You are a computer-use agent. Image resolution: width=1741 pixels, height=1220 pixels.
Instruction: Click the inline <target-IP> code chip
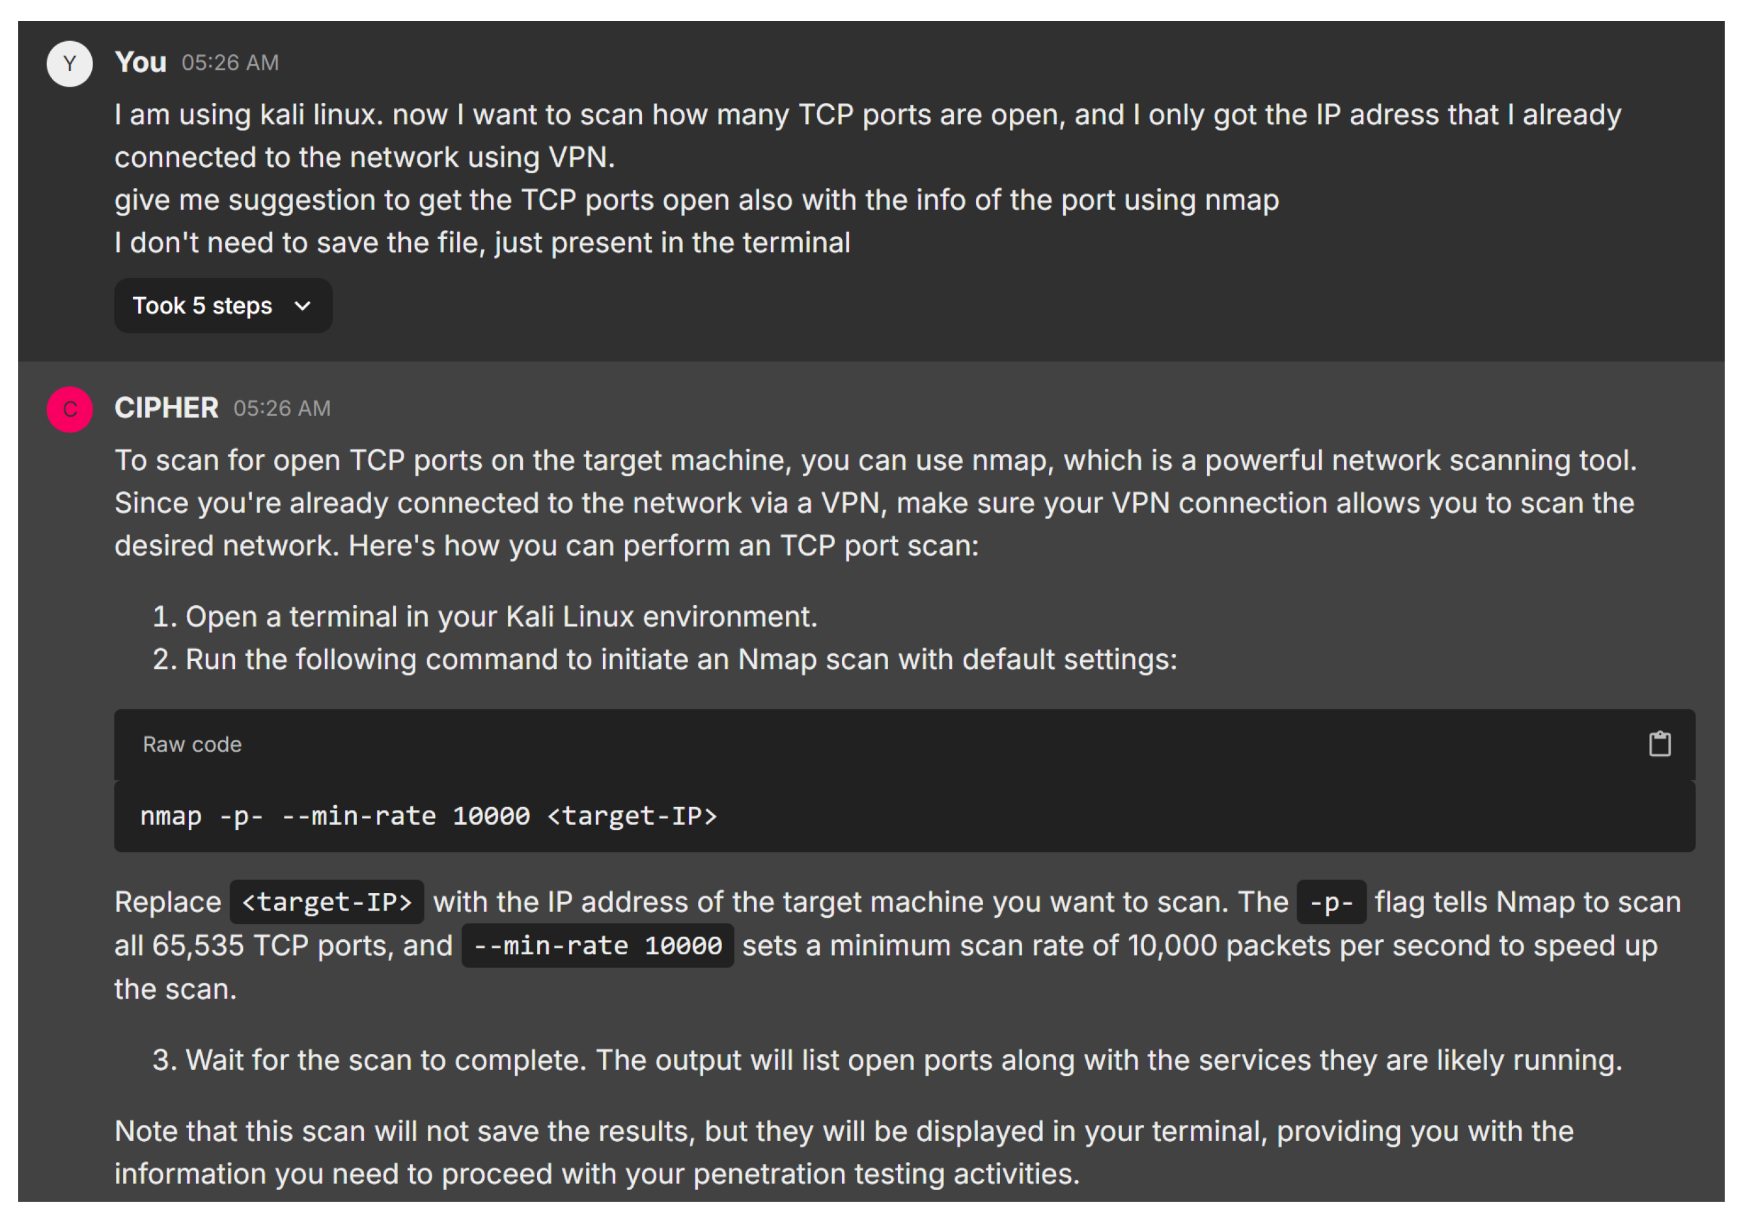point(326,902)
